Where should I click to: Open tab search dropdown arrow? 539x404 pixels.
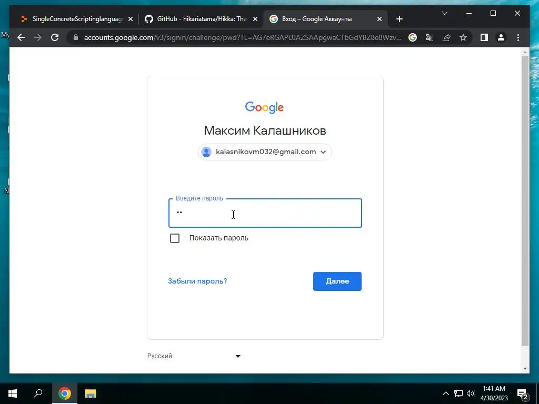pyautogui.click(x=444, y=13)
